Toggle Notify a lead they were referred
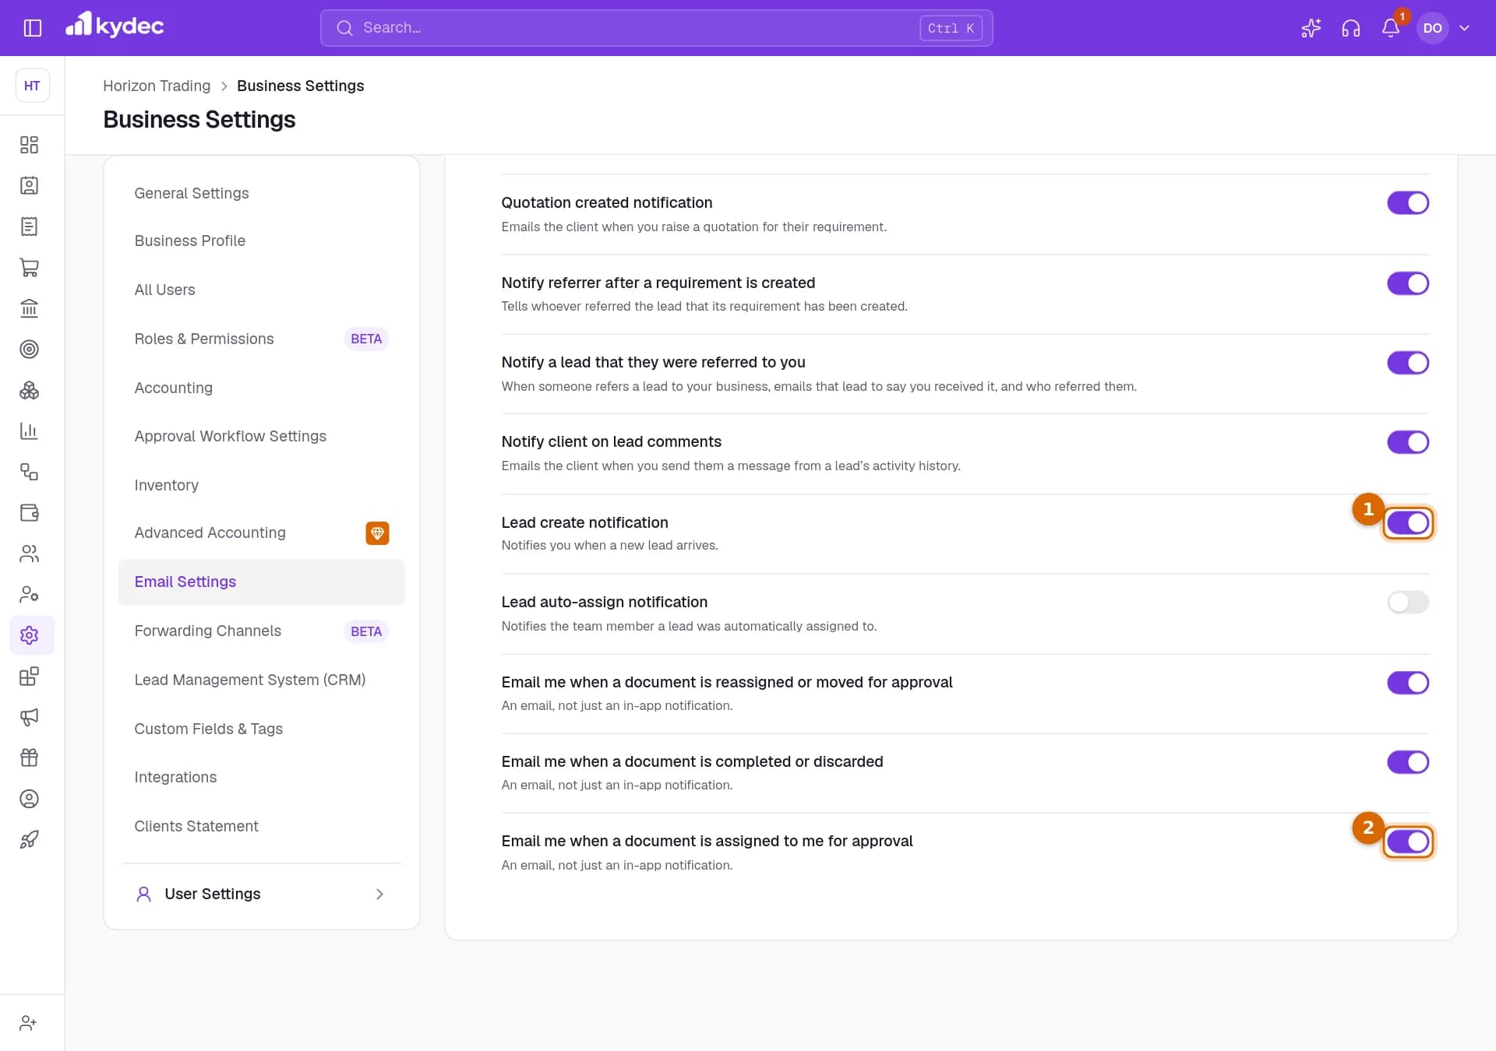 1407,363
